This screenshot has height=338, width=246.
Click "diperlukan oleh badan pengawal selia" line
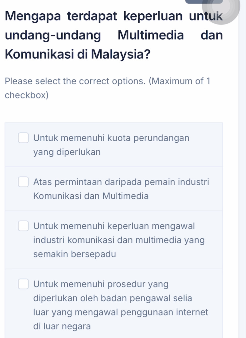(x=113, y=298)
